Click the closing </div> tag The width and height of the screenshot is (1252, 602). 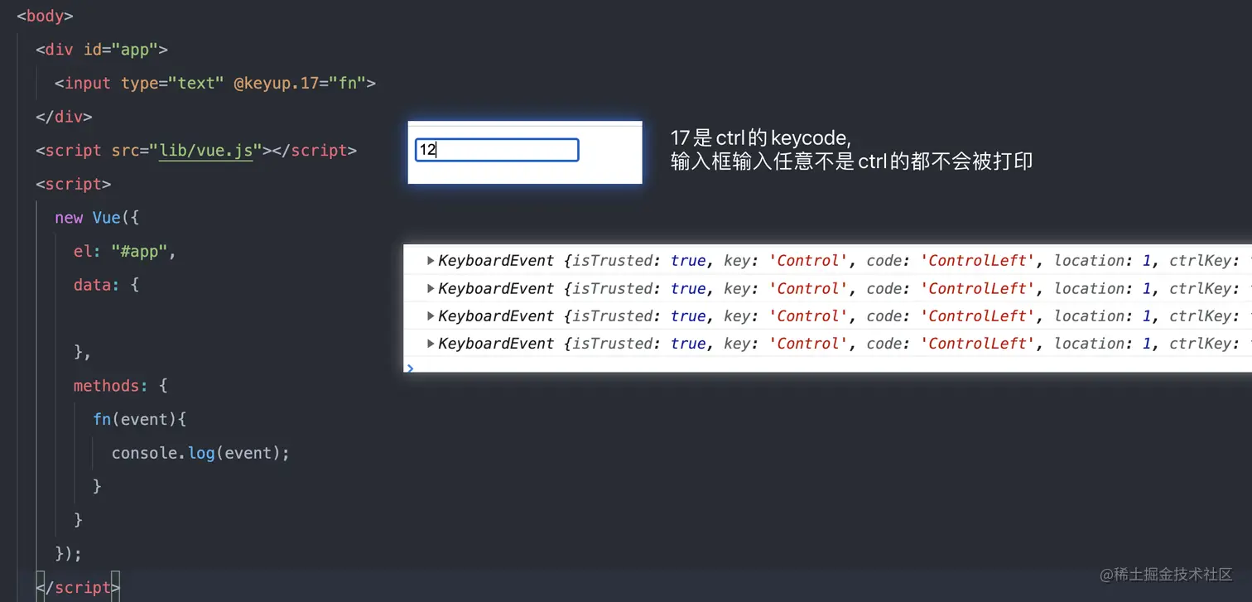click(x=64, y=117)
